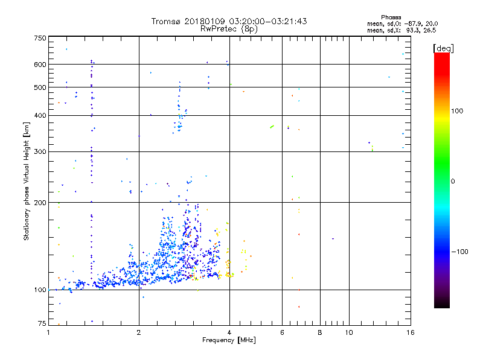
Task: Click the x-axis label '16'
Action: 411,332
